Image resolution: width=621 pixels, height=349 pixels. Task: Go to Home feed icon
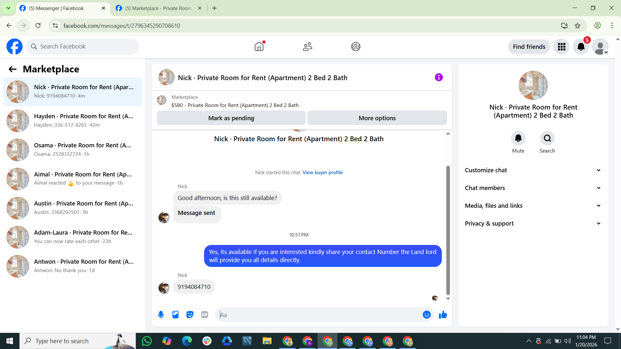pyautogui.click(x=259, y=47)
